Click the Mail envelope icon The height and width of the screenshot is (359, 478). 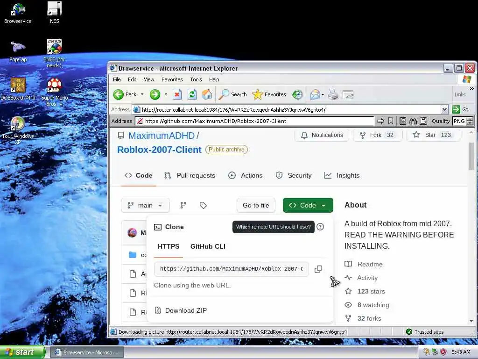coord(315,94)
